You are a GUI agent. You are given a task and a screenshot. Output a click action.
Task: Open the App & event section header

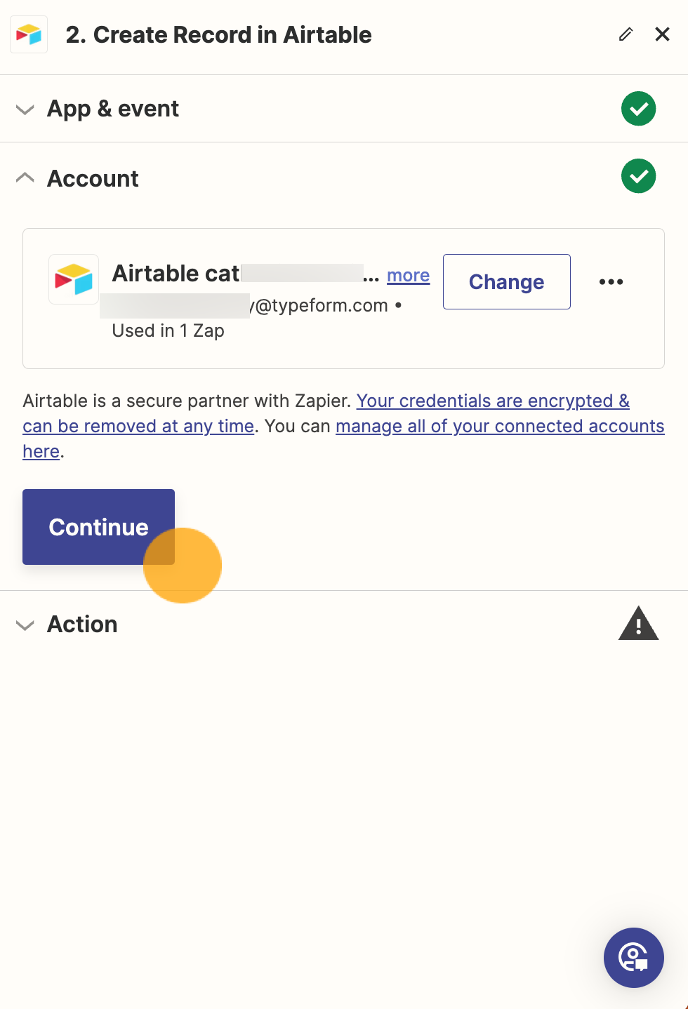(x=344, y=109)
